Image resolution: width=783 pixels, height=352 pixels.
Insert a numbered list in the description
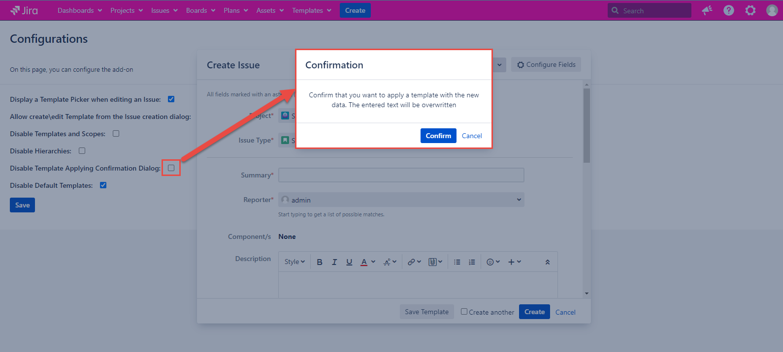pyautogui.click(x=472, y=262)
